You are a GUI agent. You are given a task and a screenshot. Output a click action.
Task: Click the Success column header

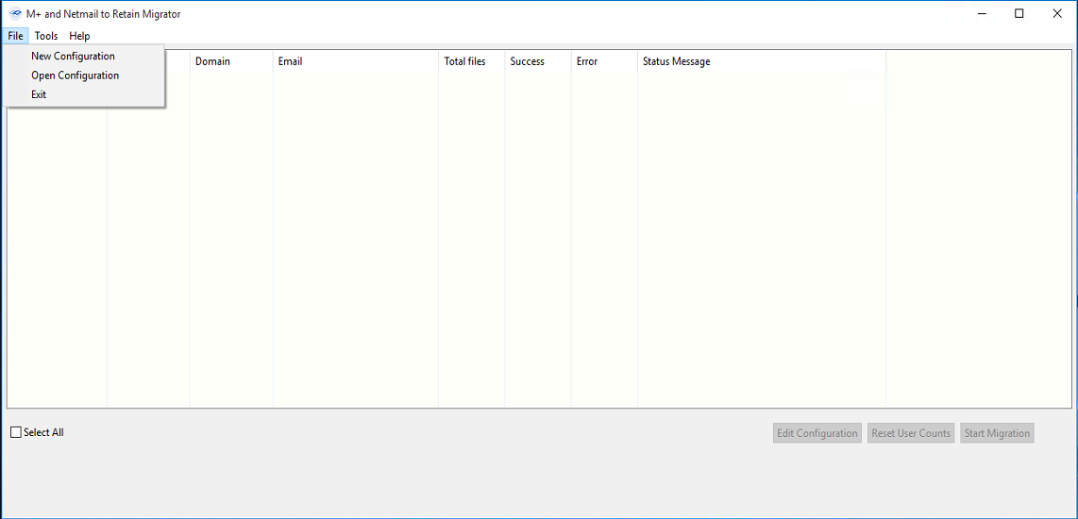click(538, 61)
